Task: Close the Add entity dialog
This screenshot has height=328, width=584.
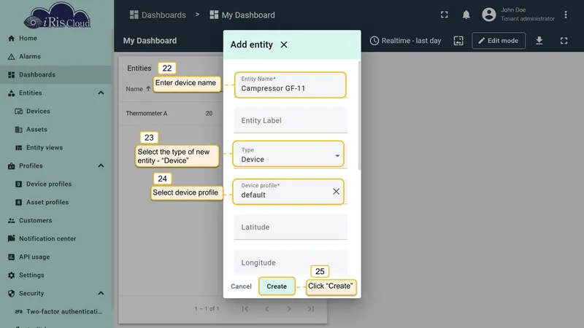Action: [x=284, y=44]
